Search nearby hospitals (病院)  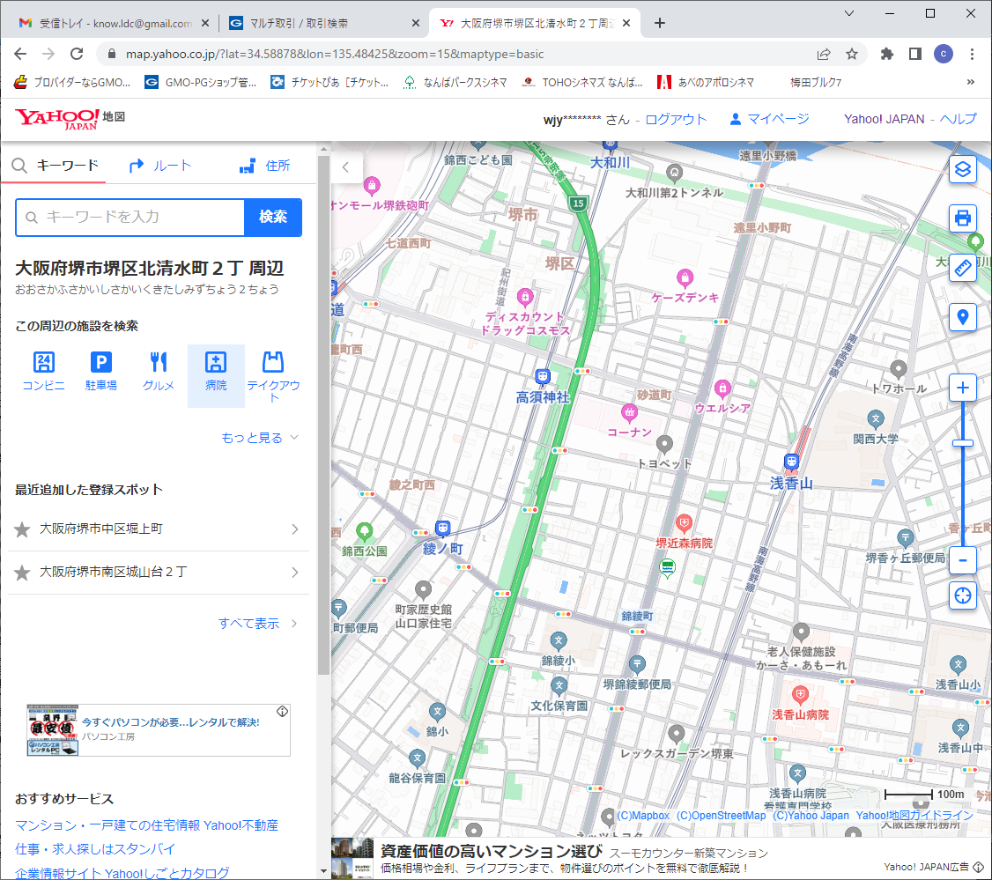tap(216, 371)
